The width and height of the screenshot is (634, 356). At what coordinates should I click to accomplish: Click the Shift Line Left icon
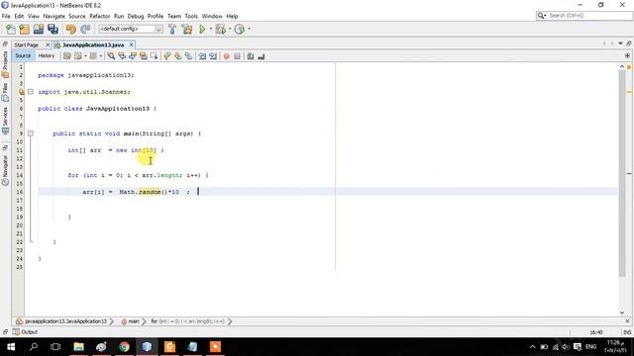202,56
